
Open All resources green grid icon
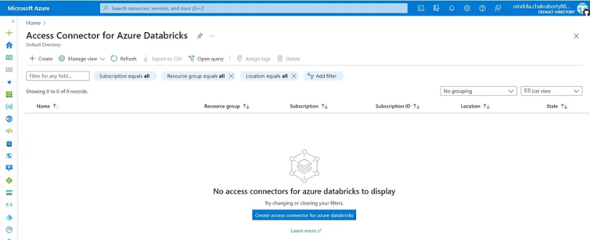9,94
